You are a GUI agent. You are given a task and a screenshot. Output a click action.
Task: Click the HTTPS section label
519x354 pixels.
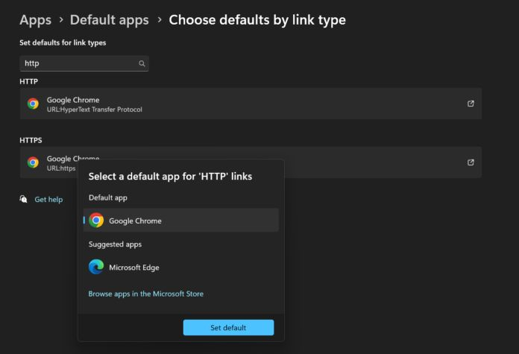pos(31,139)
